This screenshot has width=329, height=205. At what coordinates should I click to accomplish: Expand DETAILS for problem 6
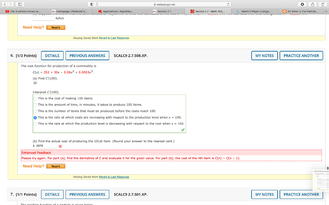click(x=52, y=55)
